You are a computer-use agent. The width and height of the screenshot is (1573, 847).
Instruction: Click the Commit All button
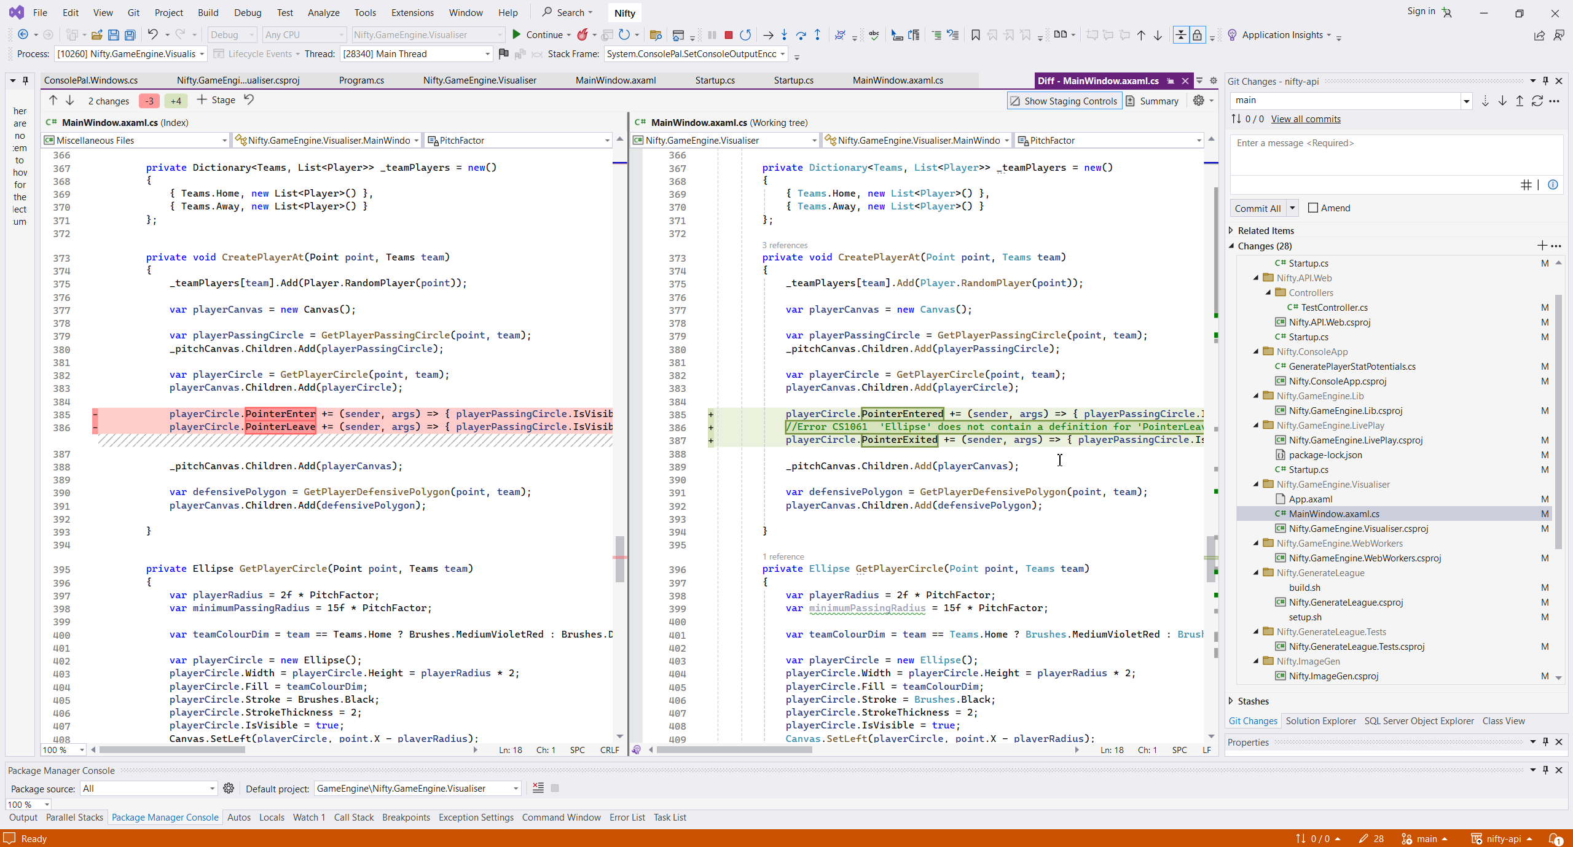click(1257, 208)
